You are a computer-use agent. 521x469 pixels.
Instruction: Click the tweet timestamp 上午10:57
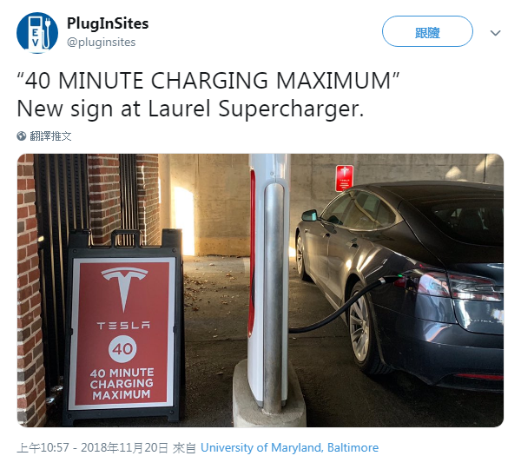[x=43, y=448]
